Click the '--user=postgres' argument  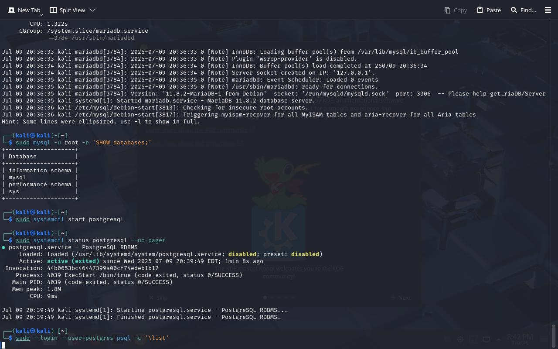coord(87,338)
